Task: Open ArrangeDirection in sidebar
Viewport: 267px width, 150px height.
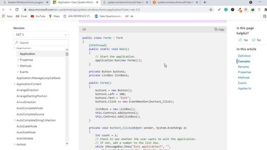Action: 28,90
